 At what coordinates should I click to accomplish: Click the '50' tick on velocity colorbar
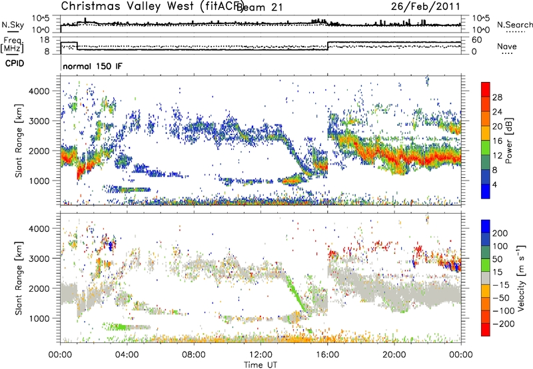pyautogui.click(x=497, y=259)
